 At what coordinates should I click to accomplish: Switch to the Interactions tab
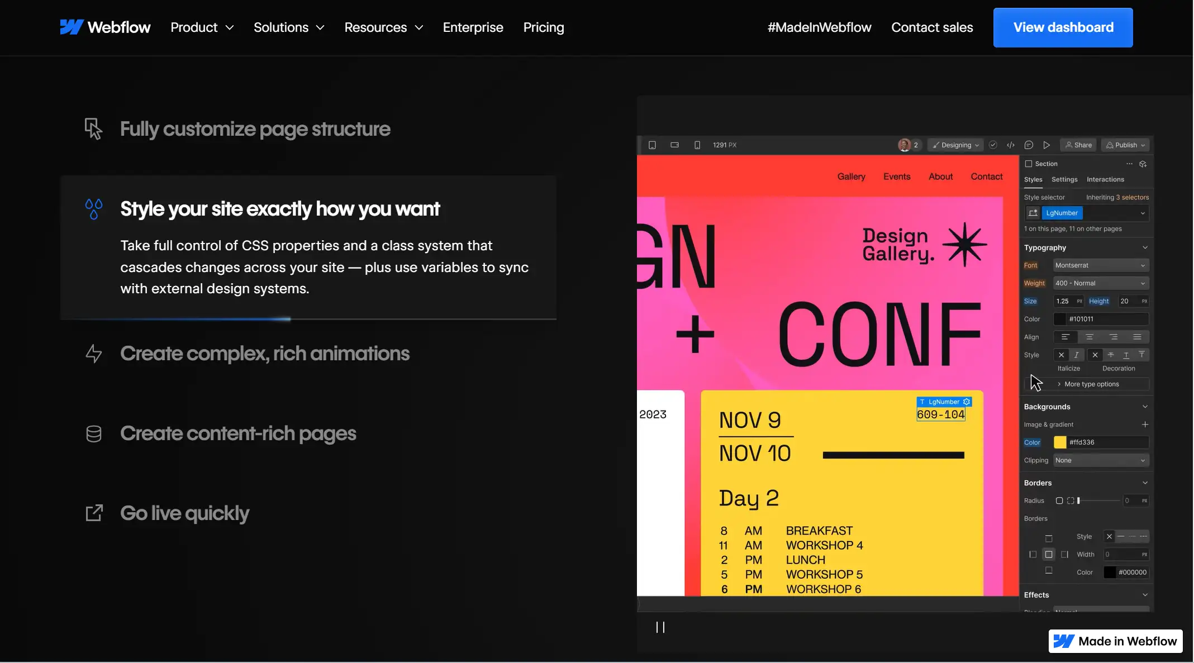(1105, 179)
